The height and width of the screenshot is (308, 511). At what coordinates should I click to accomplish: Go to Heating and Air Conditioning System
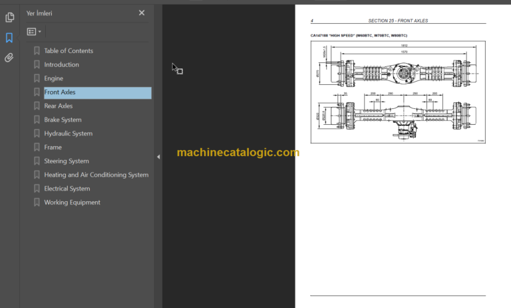(96, 175)
